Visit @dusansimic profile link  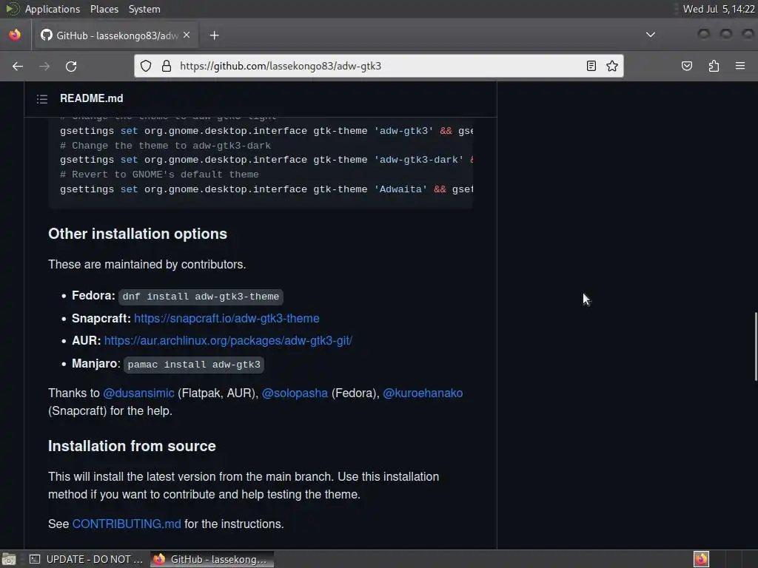coord(138,393)
